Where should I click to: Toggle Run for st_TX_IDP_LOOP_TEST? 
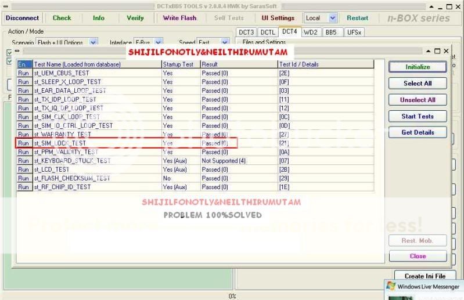(24, 100)
